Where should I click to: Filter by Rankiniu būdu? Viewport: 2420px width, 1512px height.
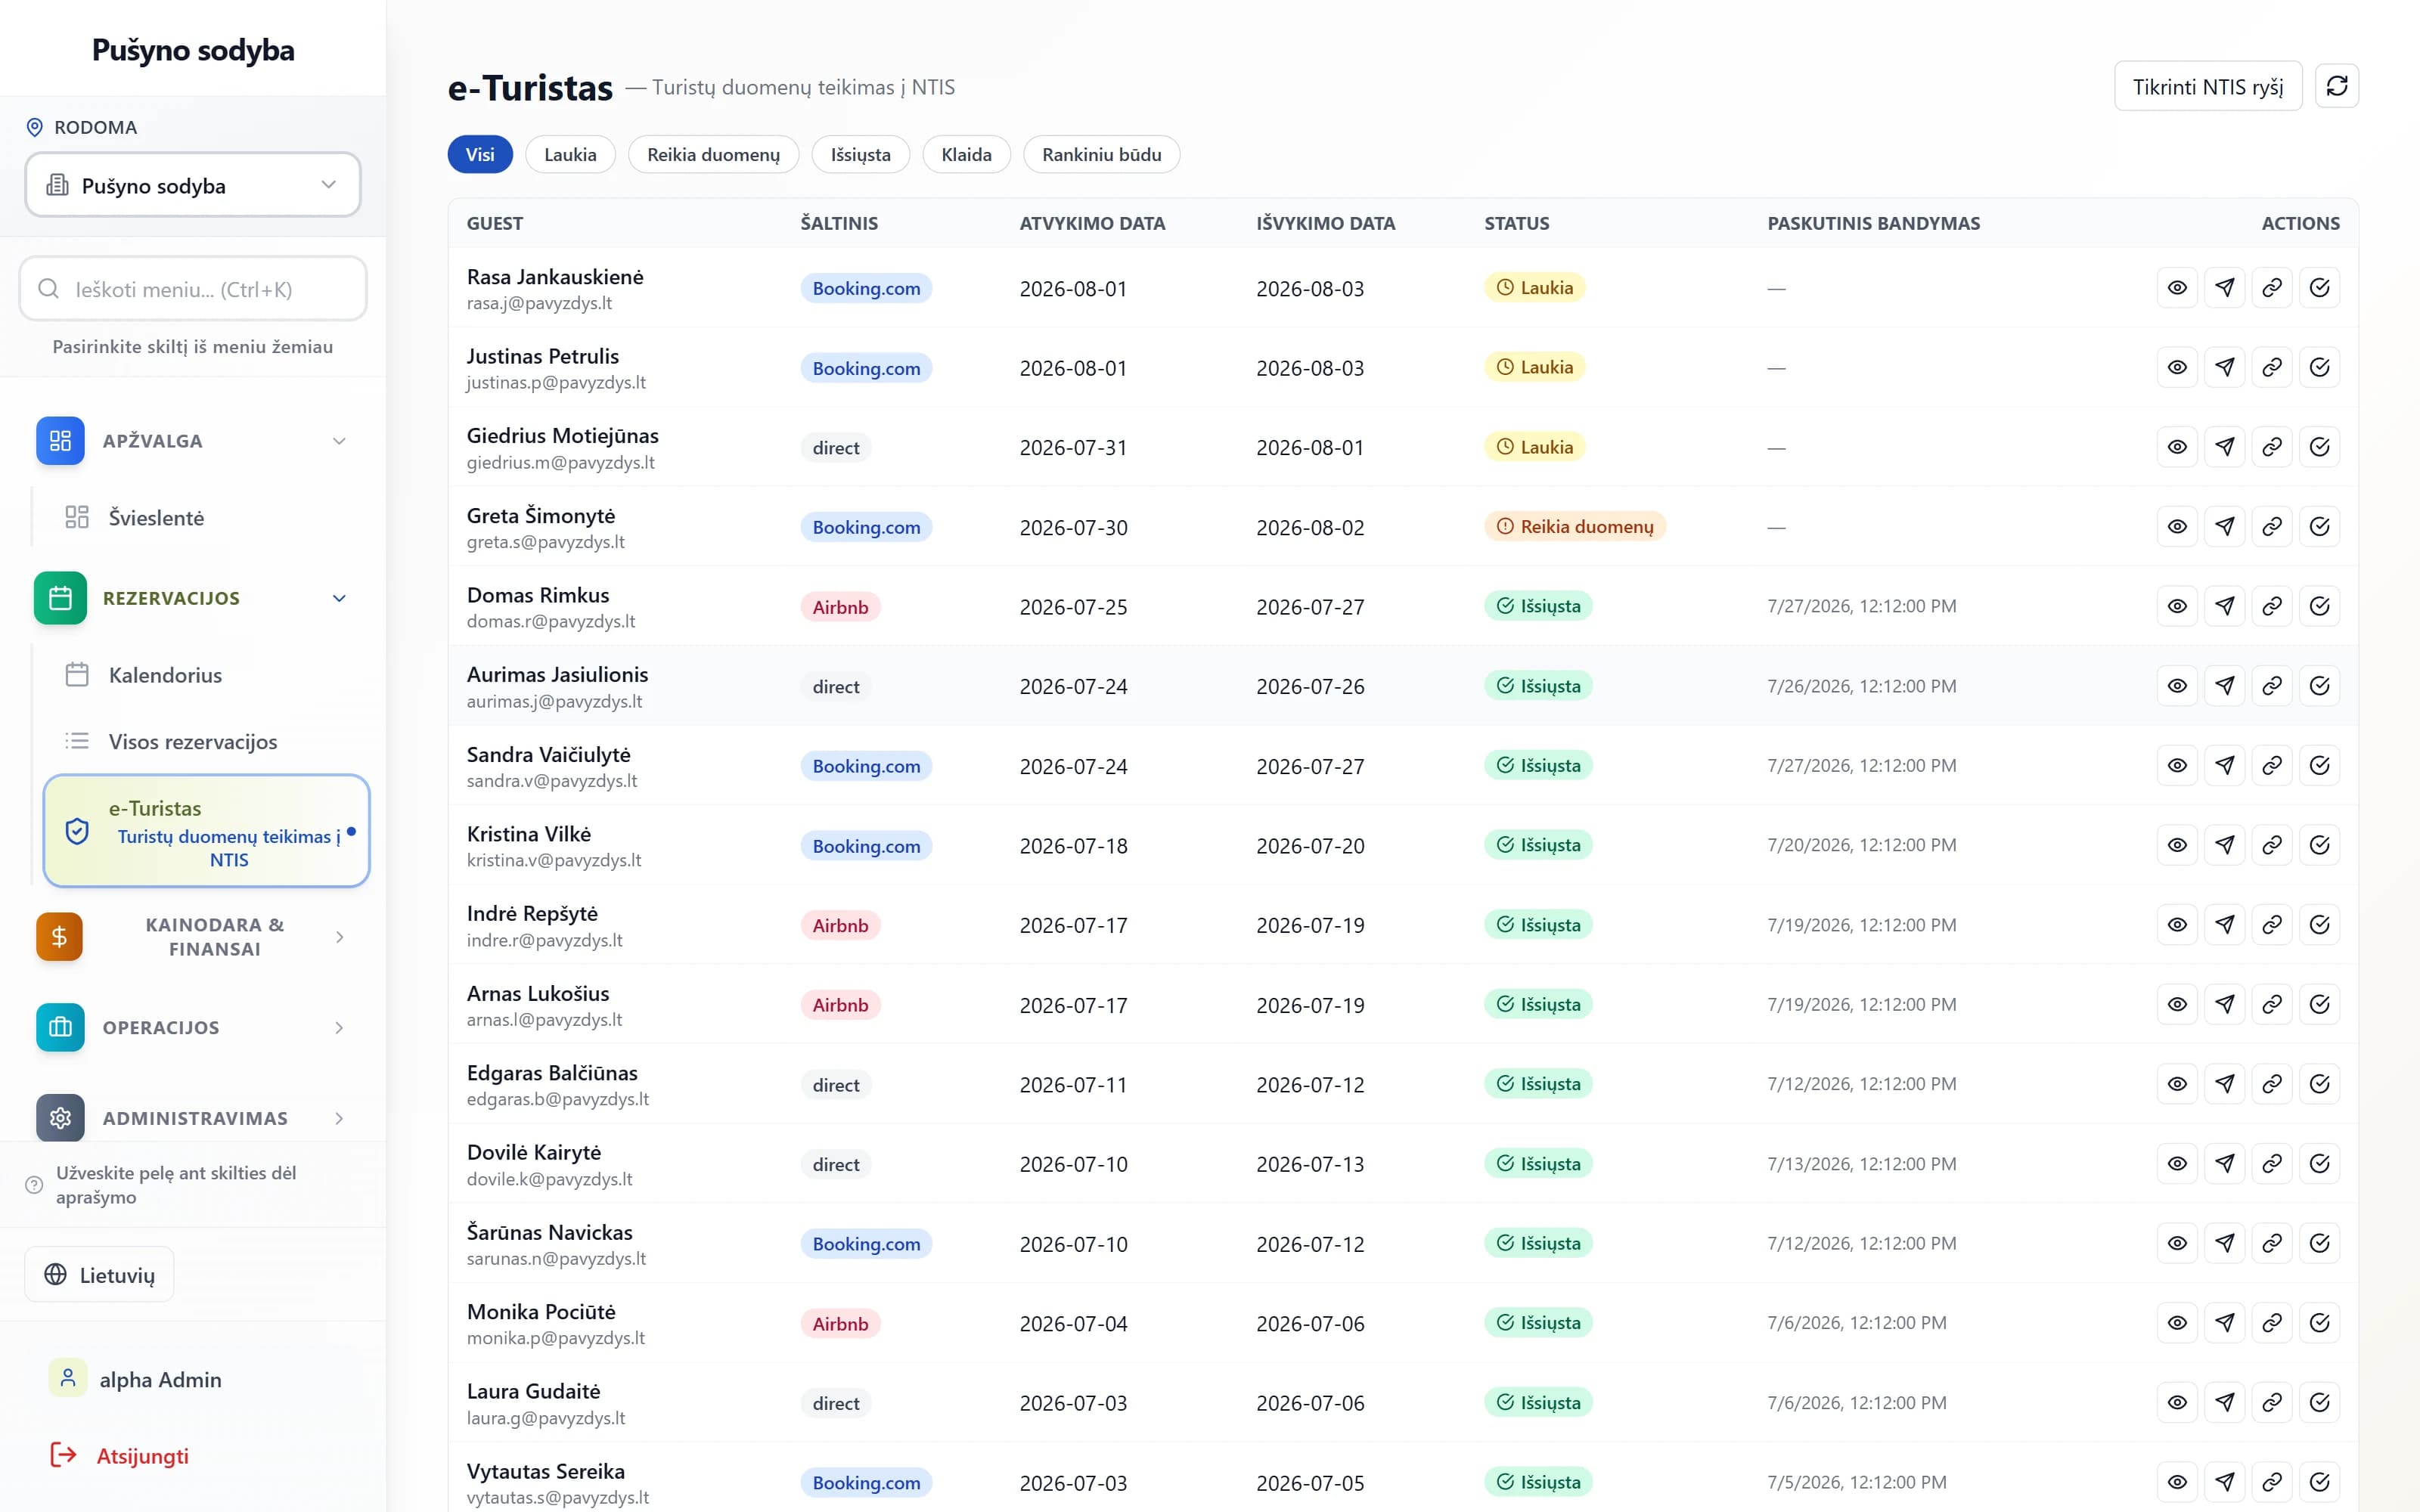1101,154
